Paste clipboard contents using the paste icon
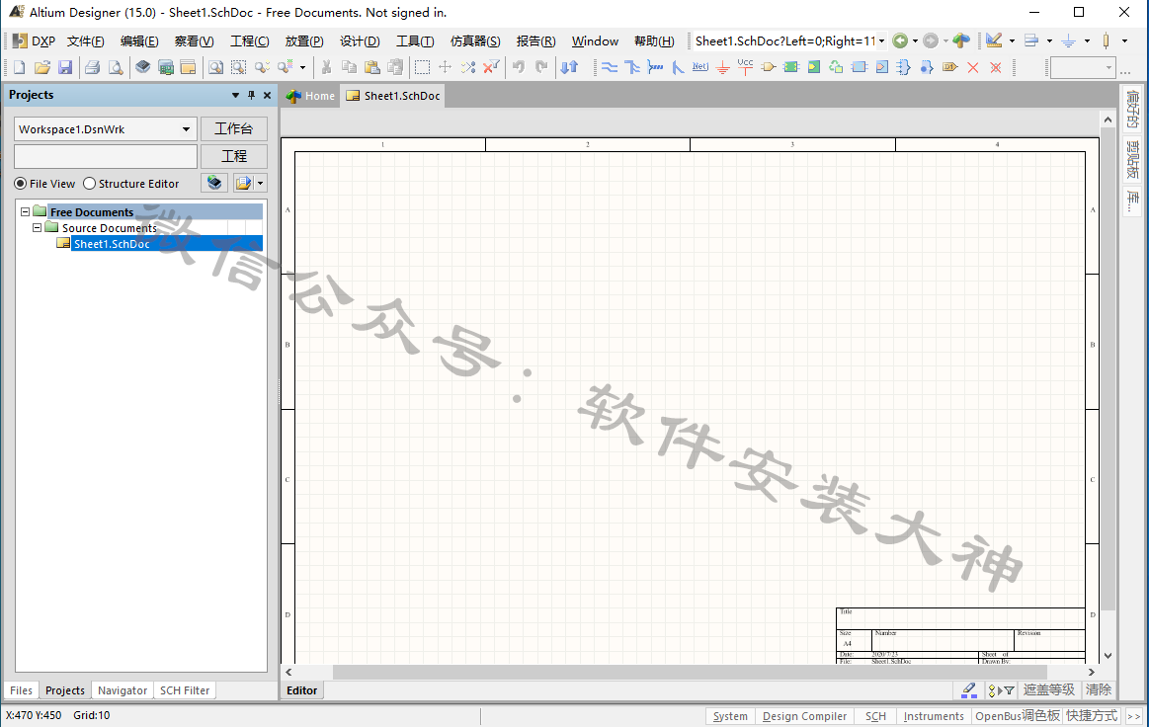Screen dimensions: 1149x727 coord(372,67)
